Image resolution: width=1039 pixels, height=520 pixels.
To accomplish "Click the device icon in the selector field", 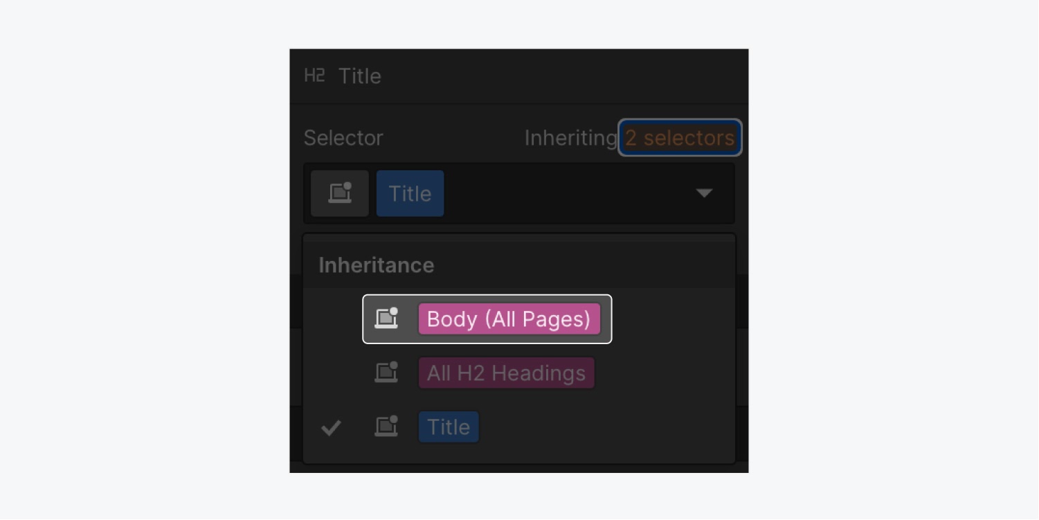I will [x=340, y=193].
